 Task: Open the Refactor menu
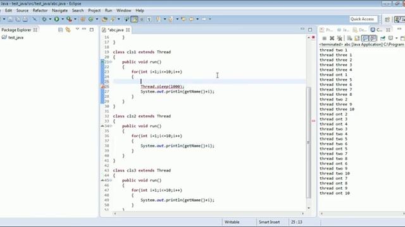[40, 11]
